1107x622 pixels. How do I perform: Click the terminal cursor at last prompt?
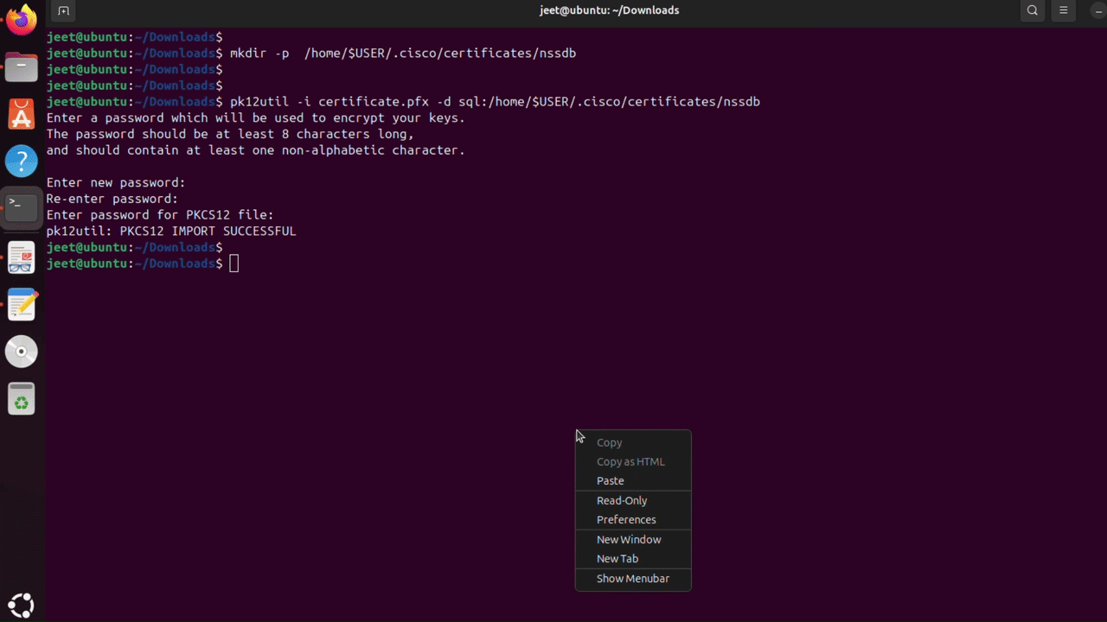click(234, 263)
